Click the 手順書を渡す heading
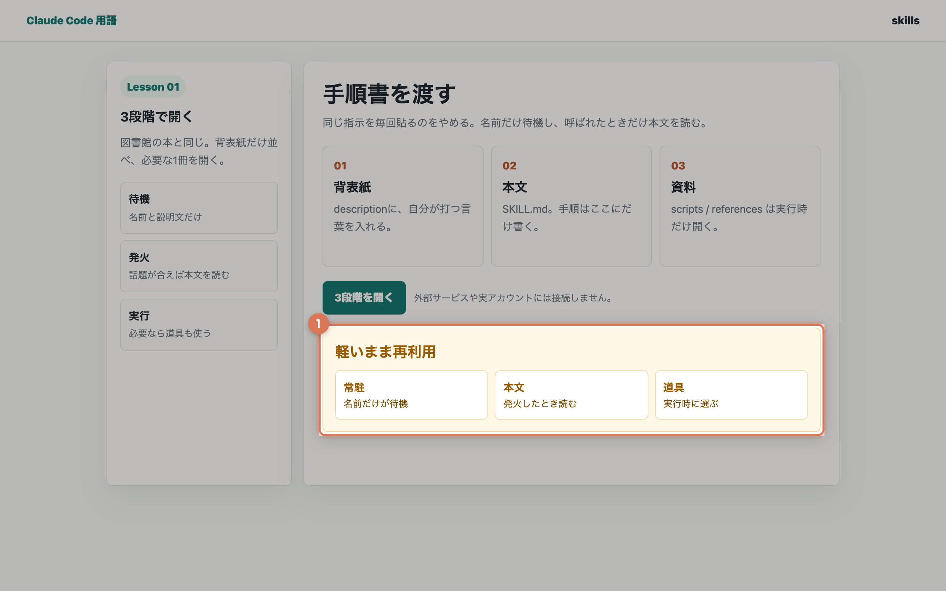This screenshot has height=591, width=946. 389,94
